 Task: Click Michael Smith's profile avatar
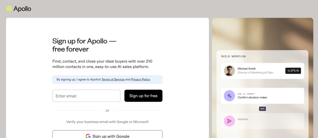click(229, 71)
